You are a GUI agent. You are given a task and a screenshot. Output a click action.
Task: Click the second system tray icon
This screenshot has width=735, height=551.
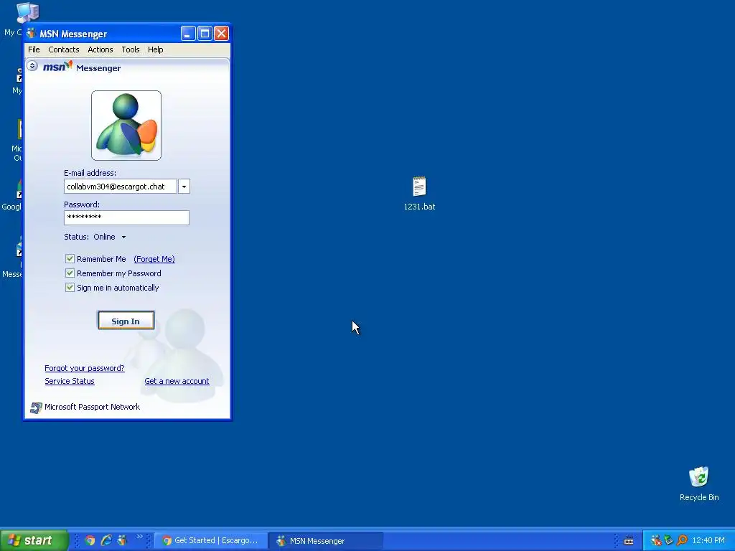[669, 540]
